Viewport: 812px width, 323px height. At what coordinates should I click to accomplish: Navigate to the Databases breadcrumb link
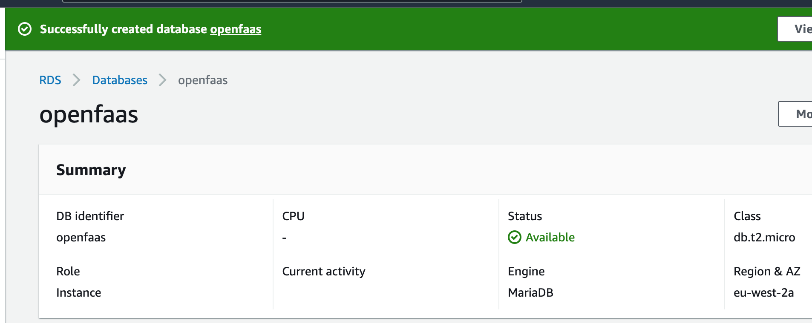(120, 80)
